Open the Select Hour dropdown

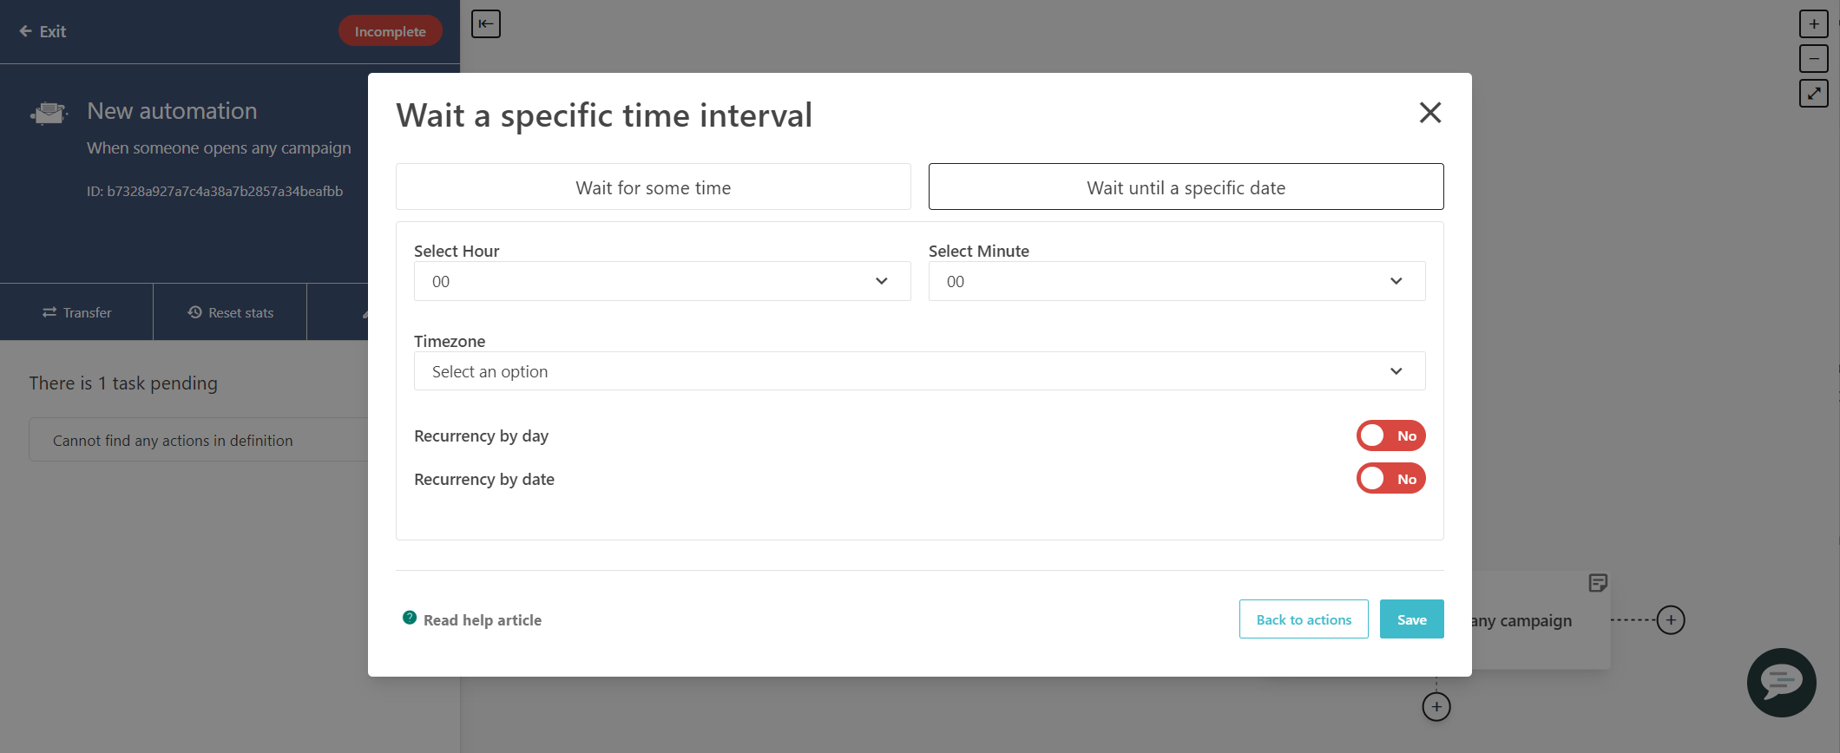661,281
